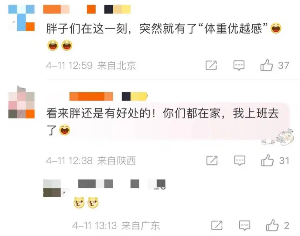This screenshot has height=236, width=300.
Task: Tap the doge emoji reply content
Action: coord(86,202)
